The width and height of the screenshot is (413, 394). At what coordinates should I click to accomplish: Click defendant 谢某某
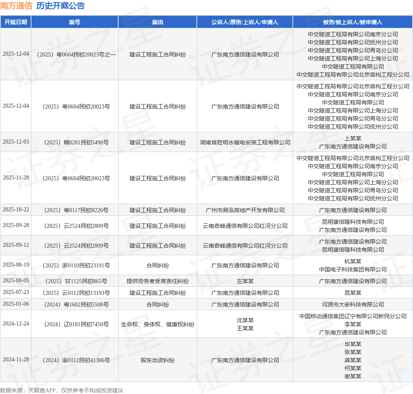pyautogui.click(x=353, y=376)
